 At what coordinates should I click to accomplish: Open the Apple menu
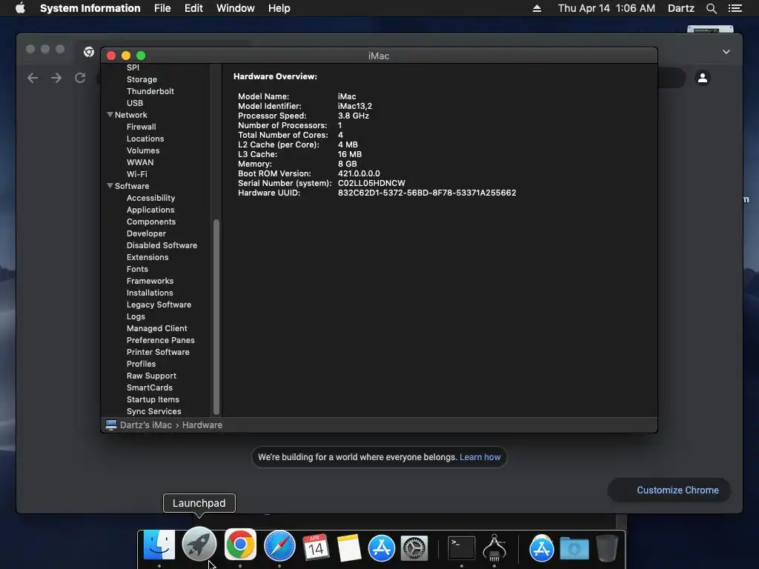(20, 8)
